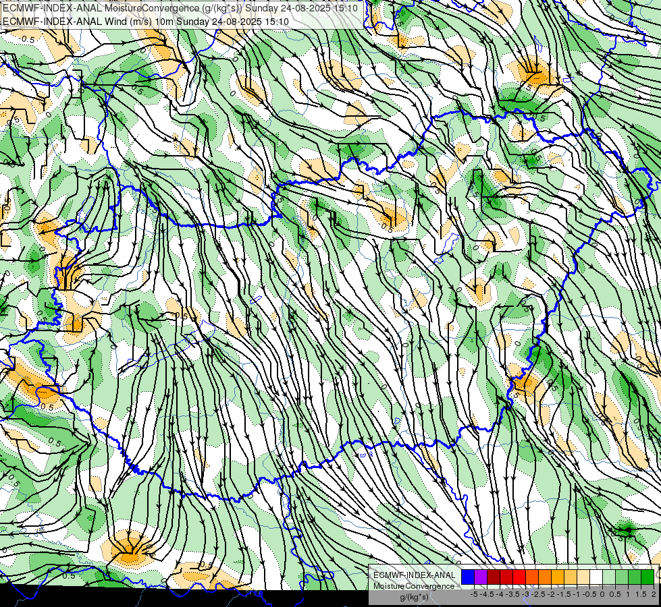Click the '-4.5' legend tick label
Screen dimensions: 661x607
tap(487, 594)
